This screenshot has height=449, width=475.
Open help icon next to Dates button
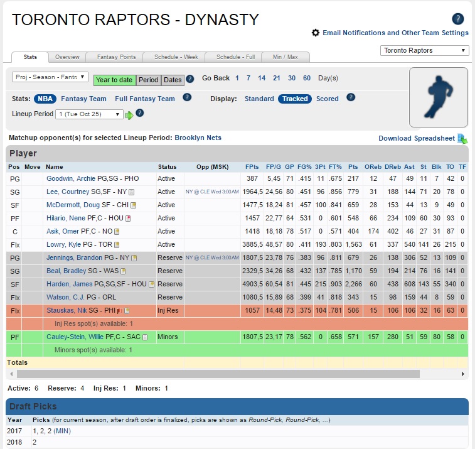coord(190,79)
